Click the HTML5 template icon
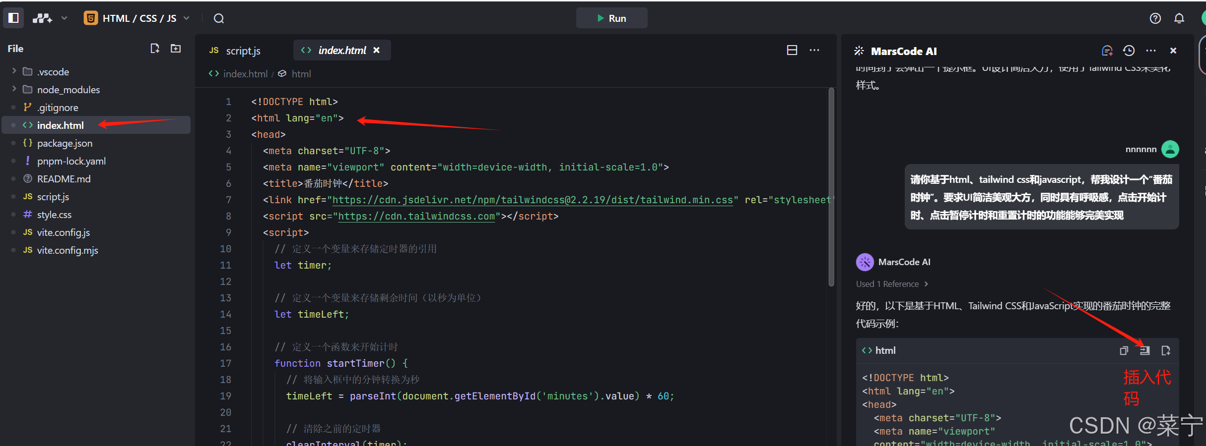This screenshot has width=1206, height=446. point(91,18)
